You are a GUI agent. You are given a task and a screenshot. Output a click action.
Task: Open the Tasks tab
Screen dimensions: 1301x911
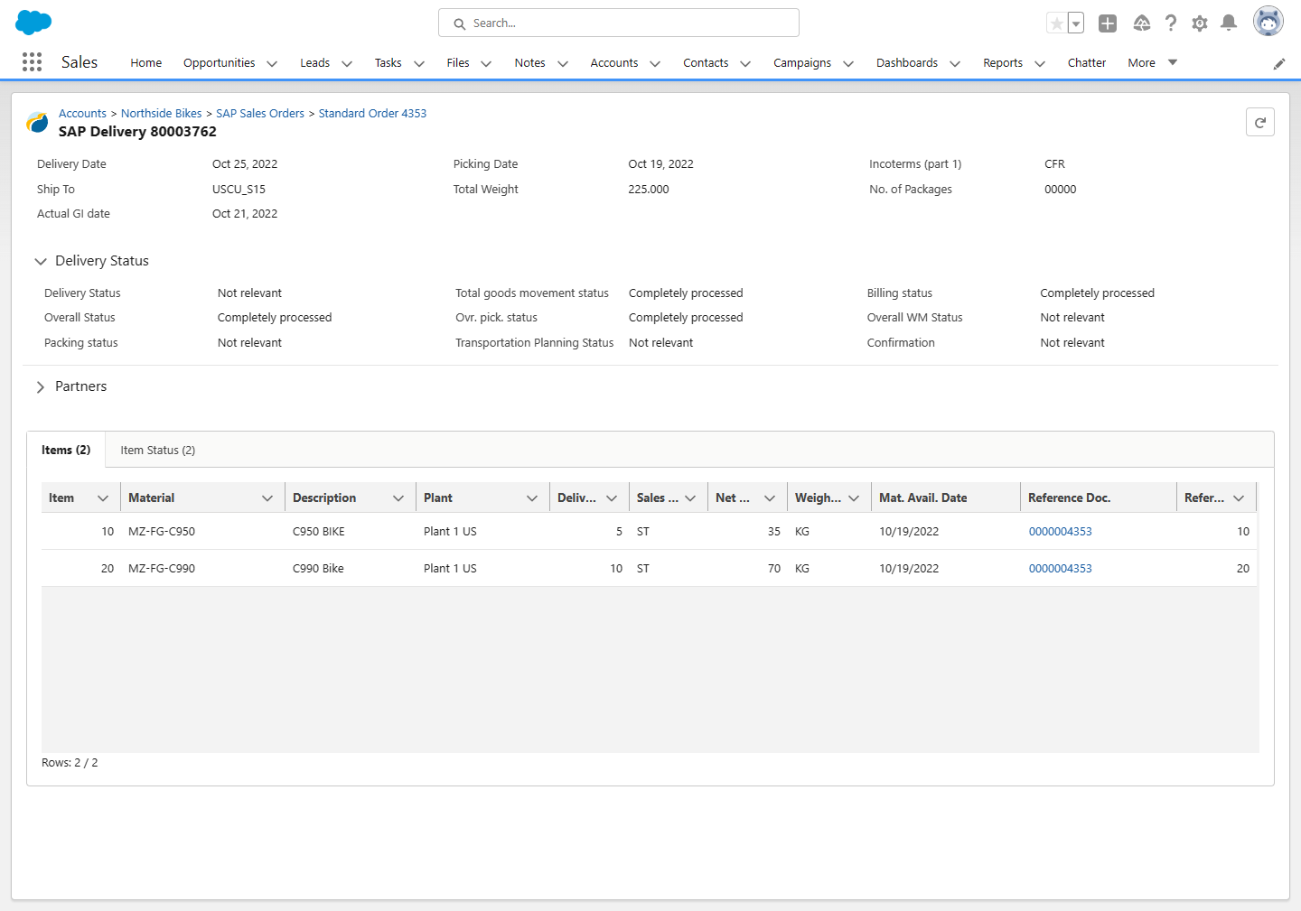coord(388,62)
